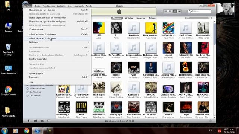Select the grid view icon

(x=175, y=11)
